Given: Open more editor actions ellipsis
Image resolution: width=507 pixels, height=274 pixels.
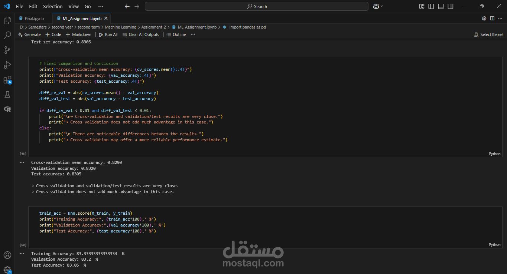Looking at the screenshot, I should click(500, 18).
